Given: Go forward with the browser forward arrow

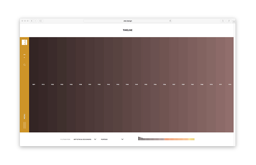Looking at the screenshot, I should click(x=35, y=21).
